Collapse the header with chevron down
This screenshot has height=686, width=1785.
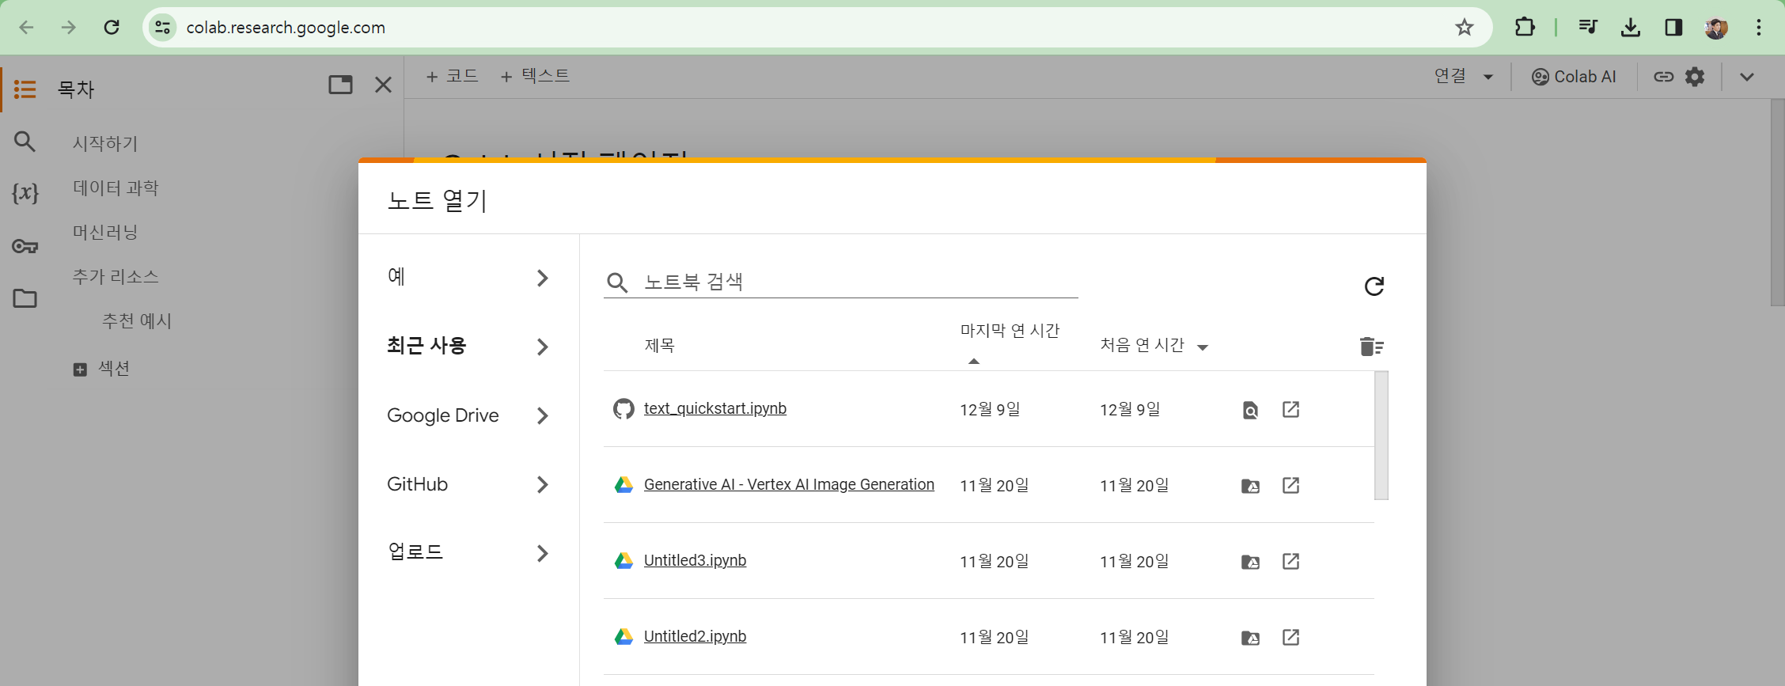pos(1747,77)
